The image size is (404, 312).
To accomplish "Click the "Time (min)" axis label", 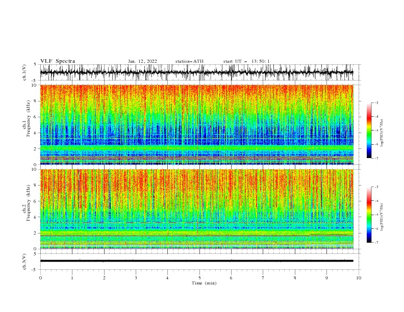I will pos(204,283).
